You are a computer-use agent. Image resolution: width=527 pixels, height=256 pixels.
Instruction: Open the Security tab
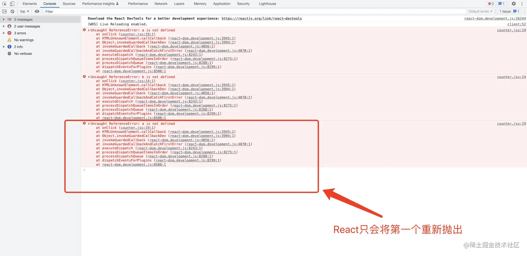coord(243,3)
